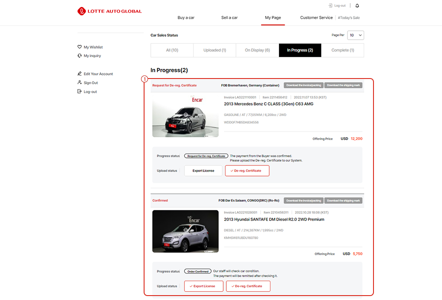Image resolution: width=442 pixels, height=300 pixels.
Task: Click the Item 2210456311 number
Action: coord(276,213)
